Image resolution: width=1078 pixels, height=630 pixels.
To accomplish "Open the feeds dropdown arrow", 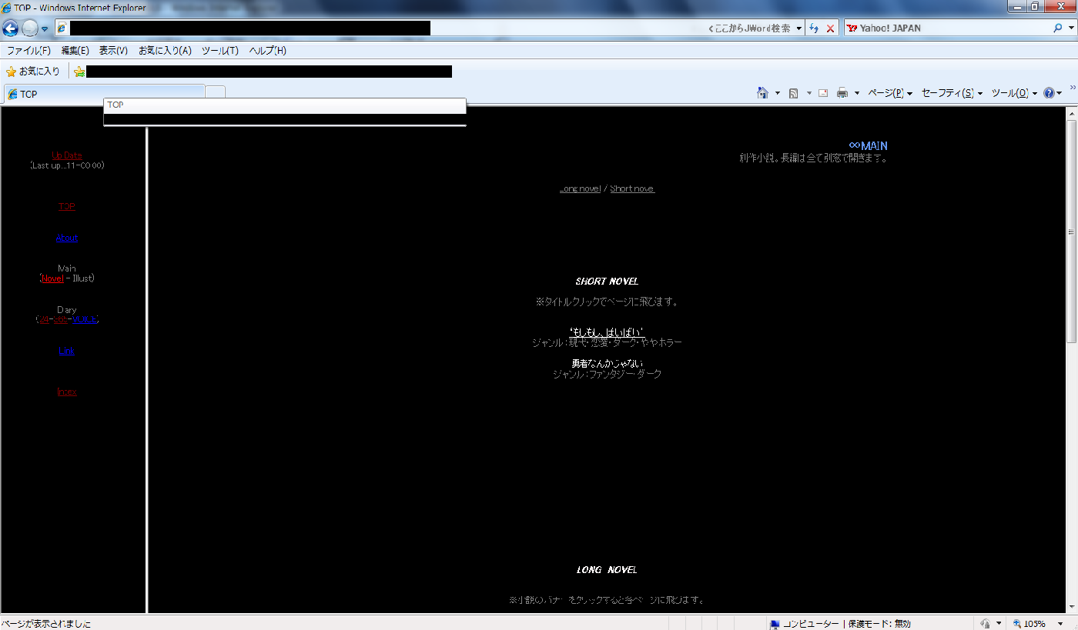I will point(808,93).
